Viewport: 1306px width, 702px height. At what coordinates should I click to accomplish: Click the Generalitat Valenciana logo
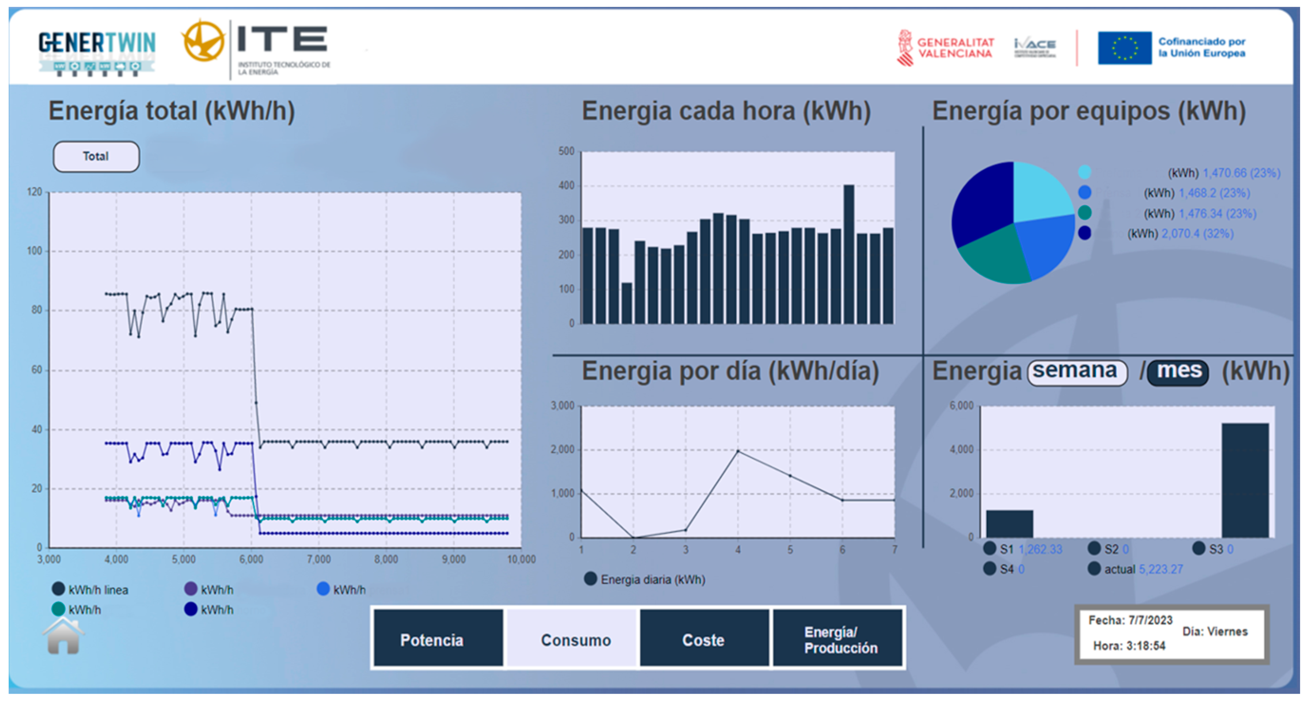tap(945, 48)
